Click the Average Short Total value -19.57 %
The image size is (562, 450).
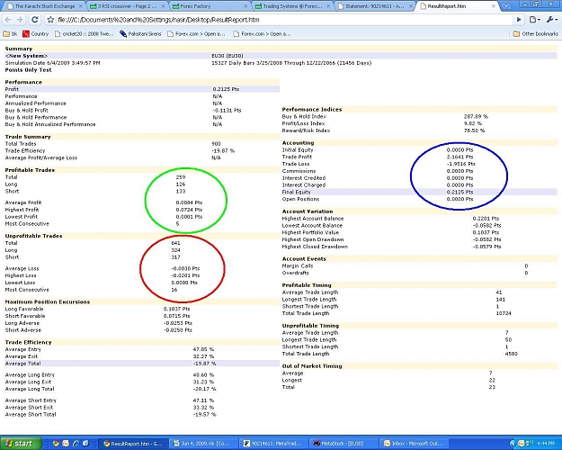(204, 415)
